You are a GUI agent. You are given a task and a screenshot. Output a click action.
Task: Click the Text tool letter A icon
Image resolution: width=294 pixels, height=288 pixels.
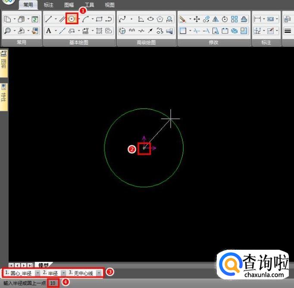pos(48,31)
